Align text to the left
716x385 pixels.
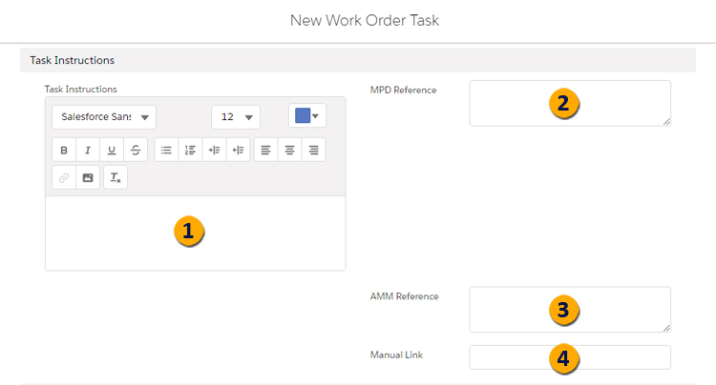point(265,150)
